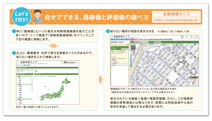This screenshot has width=212, height=121.
Task: Click the circular pan compass on the Ginza map
Action: (x=133, y=47)
